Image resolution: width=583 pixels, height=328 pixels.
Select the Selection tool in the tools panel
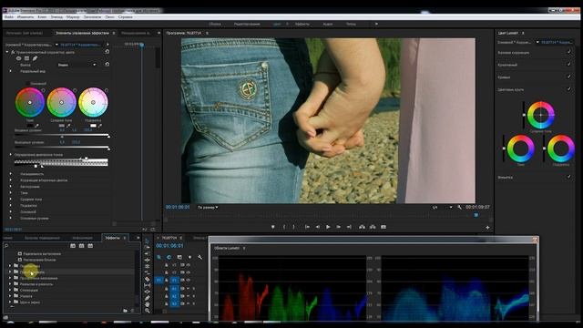(148, 241)
